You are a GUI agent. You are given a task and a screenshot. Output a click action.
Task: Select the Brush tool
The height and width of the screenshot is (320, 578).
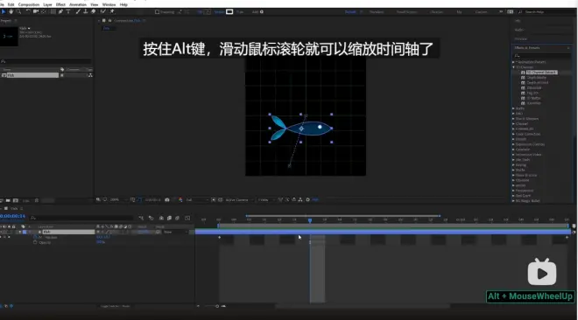78,11
